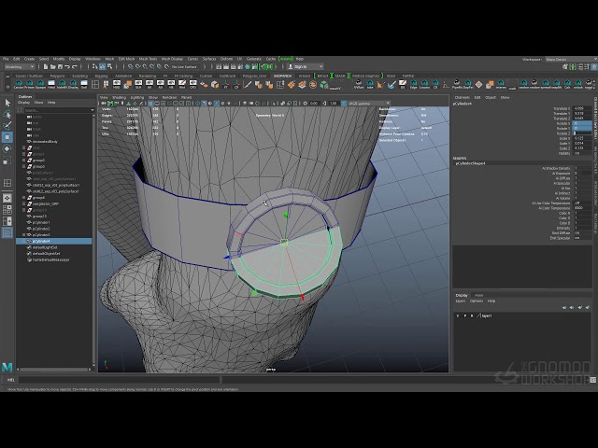Image resolution: width=598 pixels, height=448 pixels.
Task: Open the Layer Editor Options menu
Action: point(476,301)
